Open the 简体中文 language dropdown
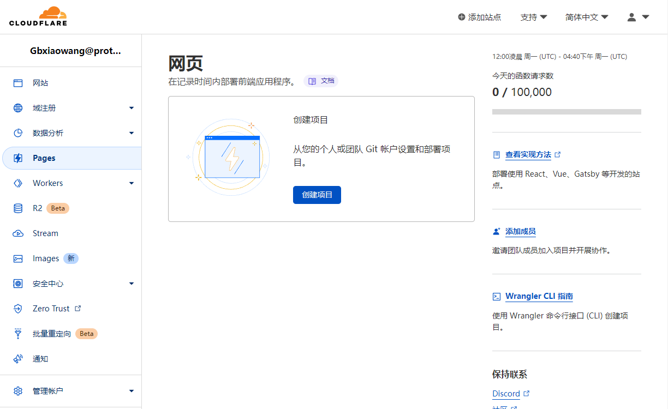This screenshot has height=409, width=668. coord(587,17)
